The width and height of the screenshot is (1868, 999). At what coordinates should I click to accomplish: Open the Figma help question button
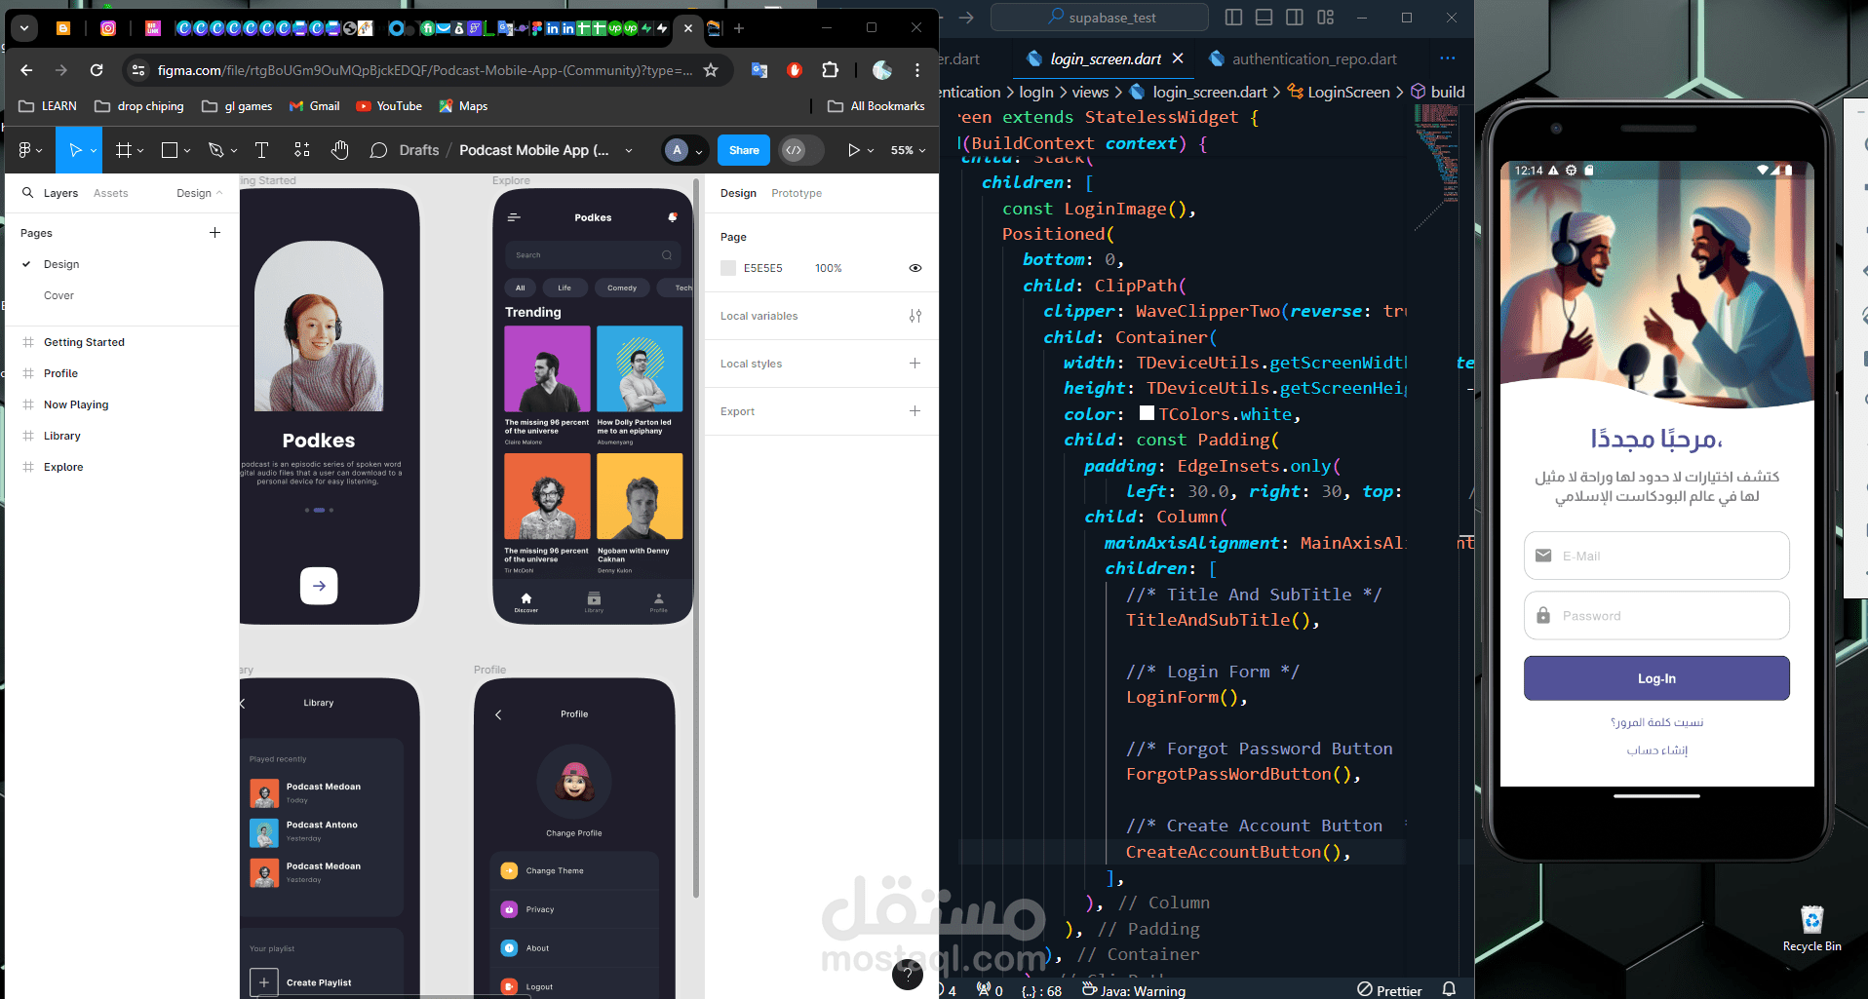coord(908,974)
